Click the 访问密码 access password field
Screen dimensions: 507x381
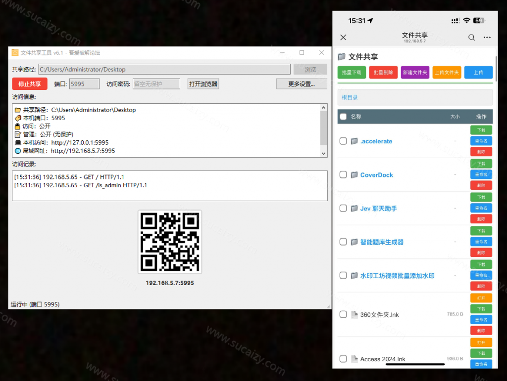[x=156, y=84]
